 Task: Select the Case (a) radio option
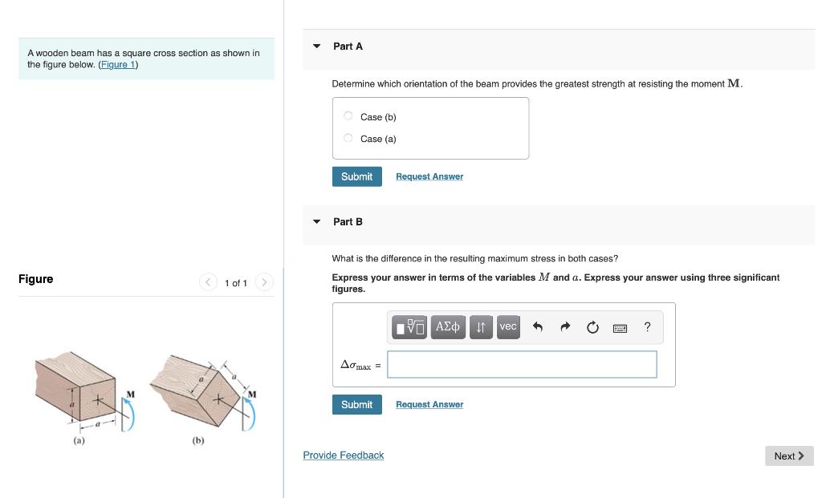click(x=348, y=138)
